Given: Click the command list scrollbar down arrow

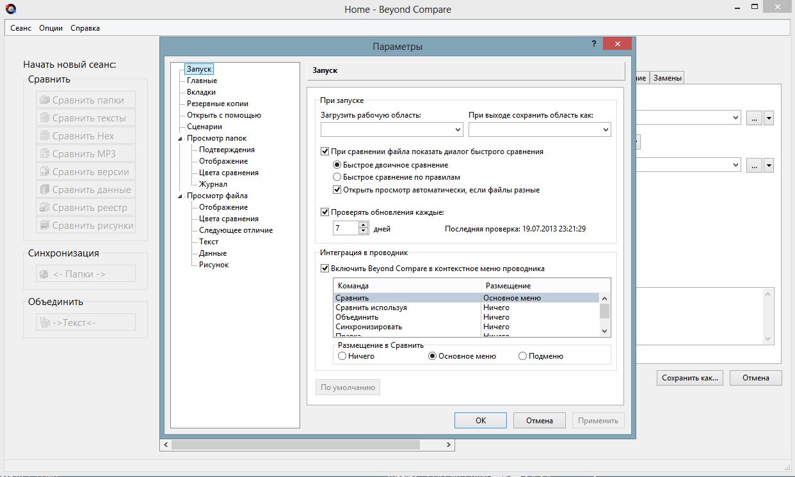Looking at the screenshot, I should (x=605, y=331).
